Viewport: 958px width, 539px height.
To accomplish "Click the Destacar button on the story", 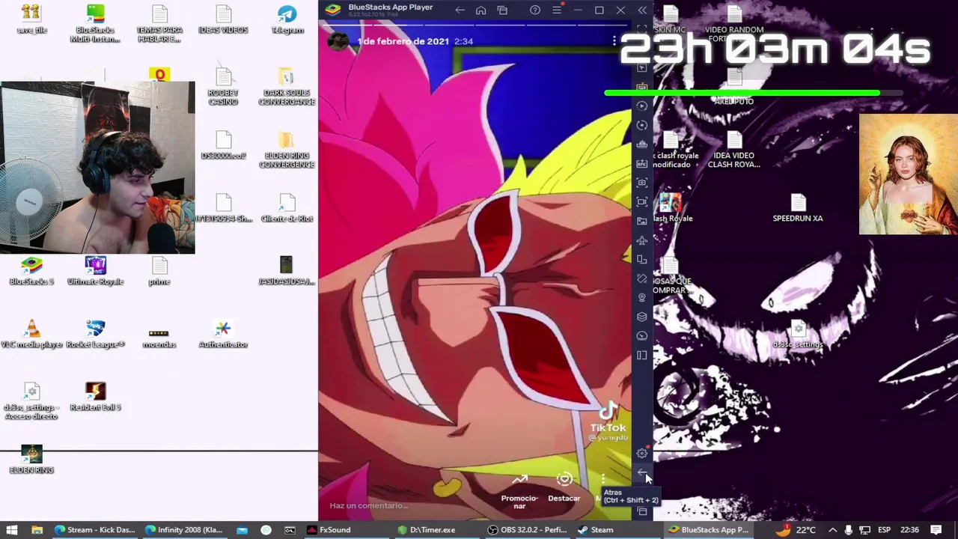I will 564,488.
